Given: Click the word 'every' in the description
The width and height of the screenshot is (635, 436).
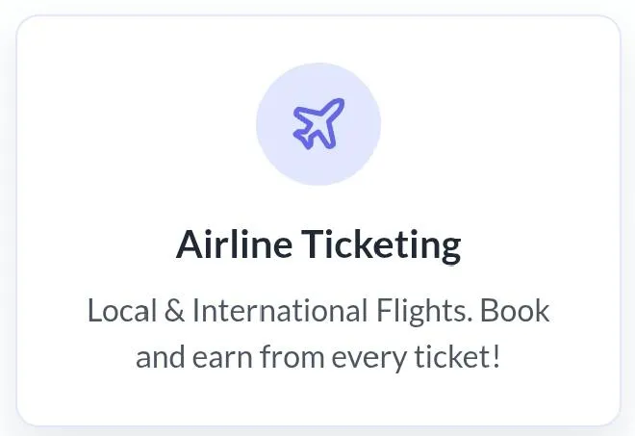Looking at the screenshot, I should pyautogui.click(x=368, y=360).
